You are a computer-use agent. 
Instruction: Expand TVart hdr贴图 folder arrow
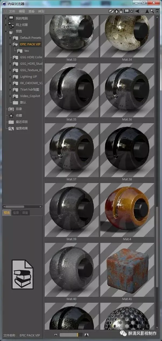[11, 89]
